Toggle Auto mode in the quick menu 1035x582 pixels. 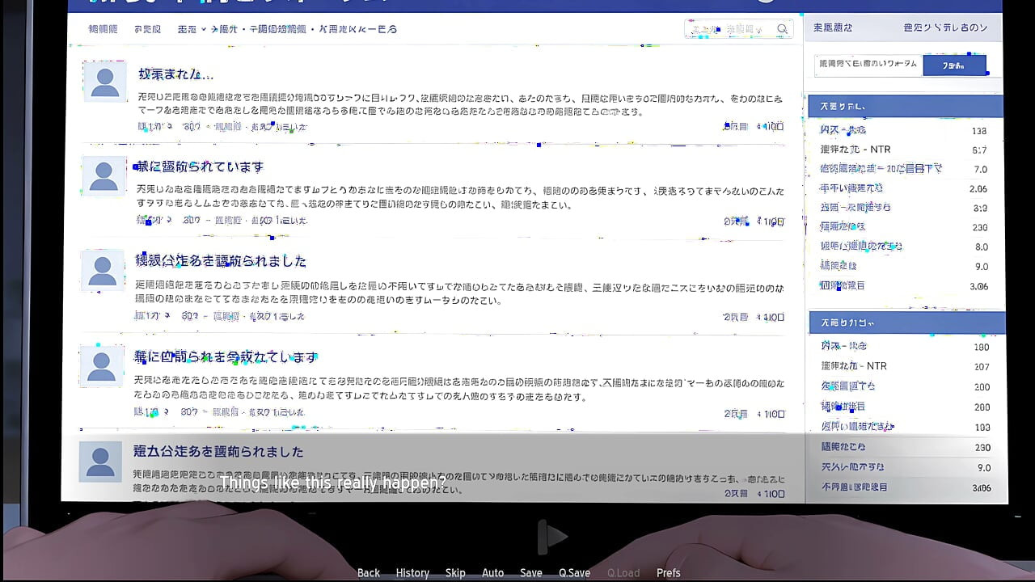(492, 572)
